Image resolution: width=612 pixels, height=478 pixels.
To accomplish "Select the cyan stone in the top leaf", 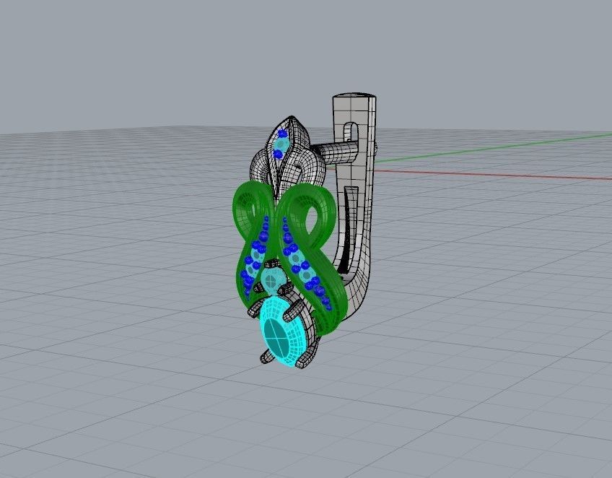I will click(x=280, y=144).
